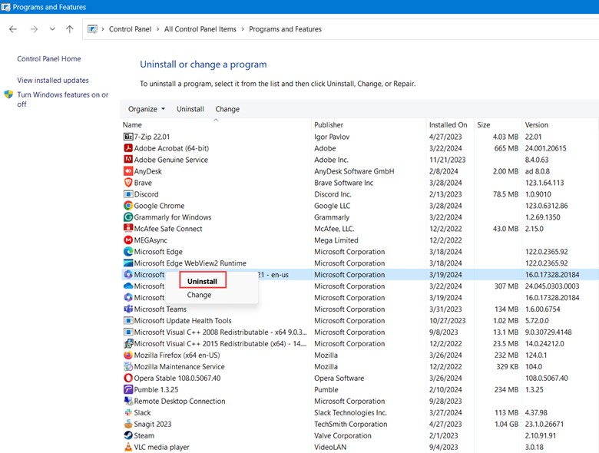Expand breadcrumb chevron after Control Panel
The image size is (599, 453).
click(x=157, y=29)
